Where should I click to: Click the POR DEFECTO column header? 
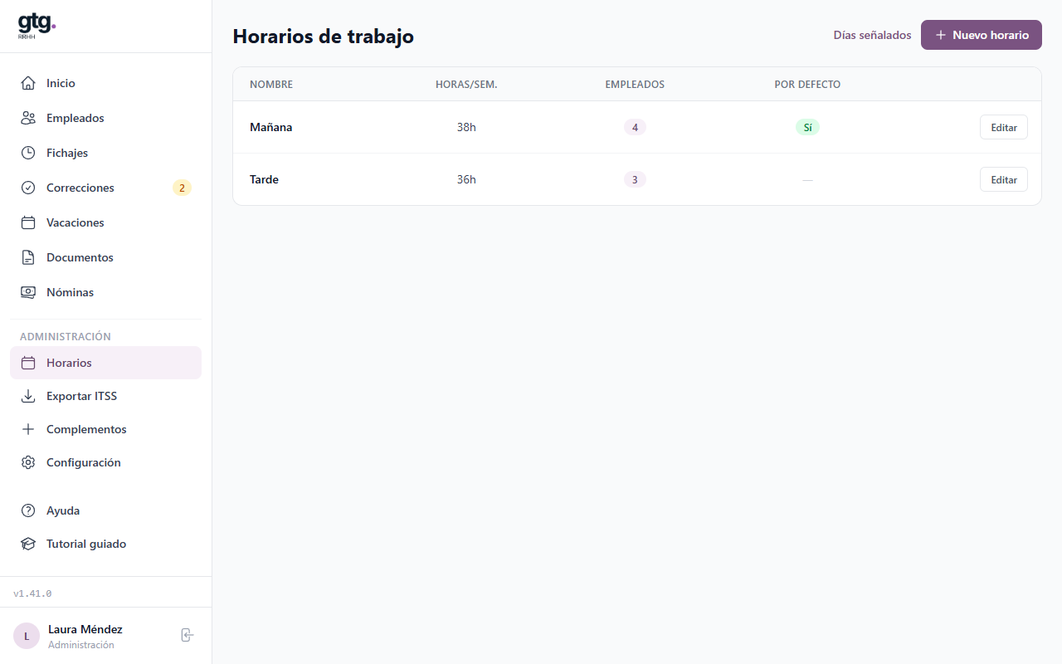coord(807,85)
